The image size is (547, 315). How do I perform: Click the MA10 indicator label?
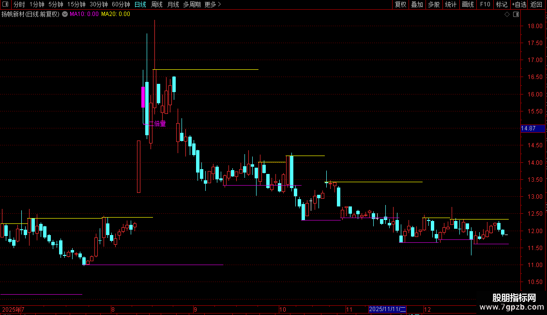click(x=84, y=14)
